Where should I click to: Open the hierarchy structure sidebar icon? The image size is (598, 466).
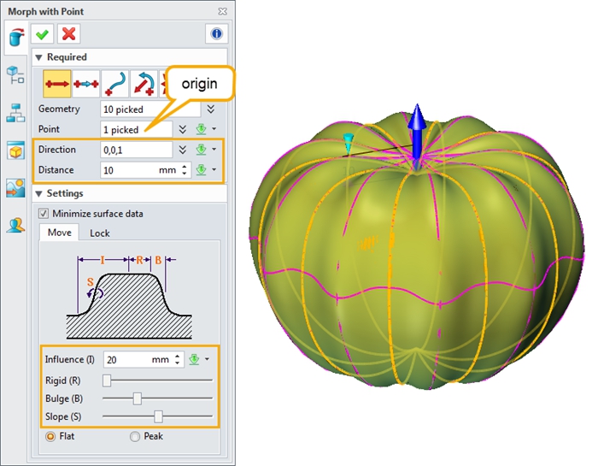15,114
